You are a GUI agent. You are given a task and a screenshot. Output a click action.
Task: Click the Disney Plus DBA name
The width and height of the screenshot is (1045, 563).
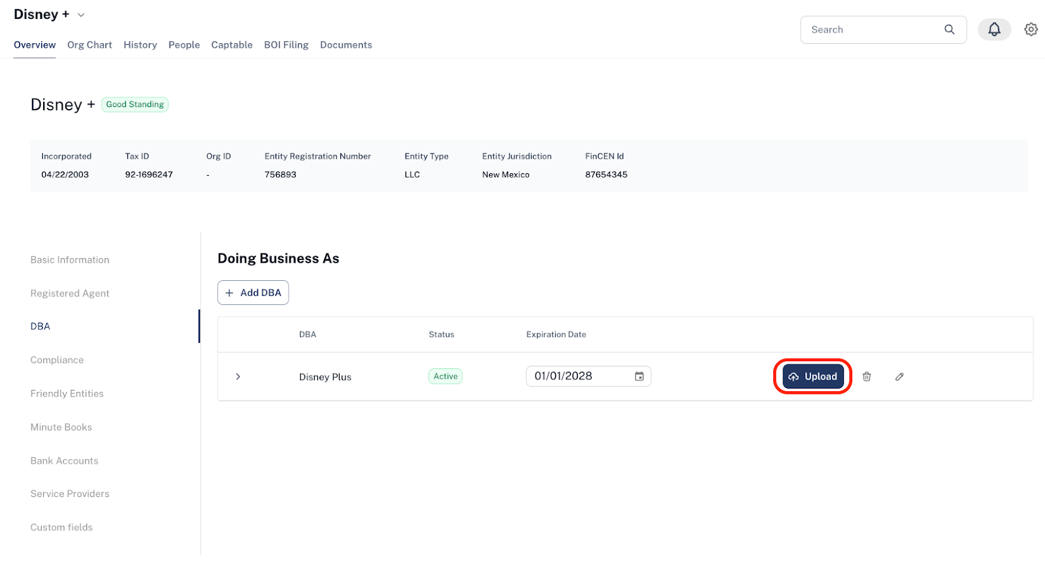325,377
